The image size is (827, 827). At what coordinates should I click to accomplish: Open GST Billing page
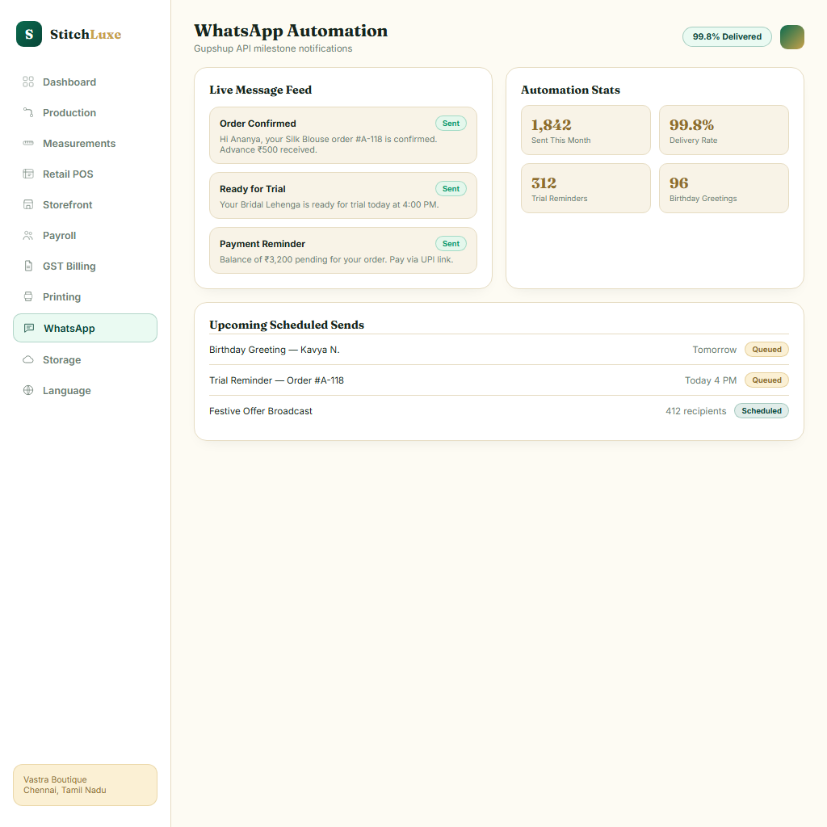(x=85, y=266)
